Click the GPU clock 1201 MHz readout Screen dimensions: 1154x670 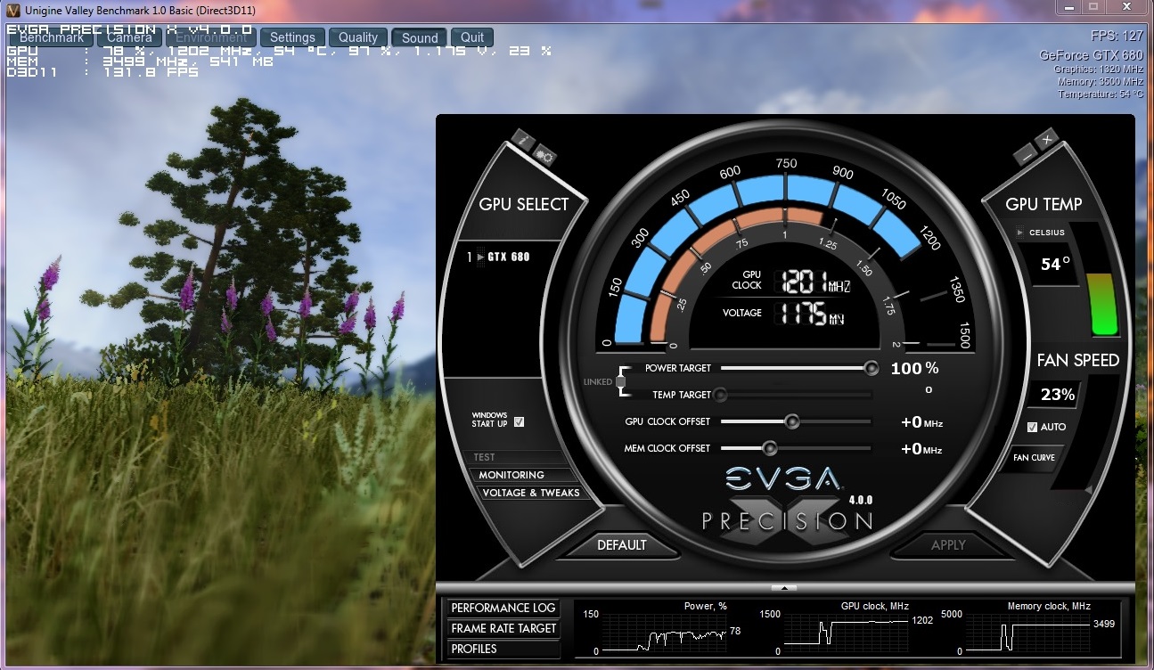[x=815, y=282]
